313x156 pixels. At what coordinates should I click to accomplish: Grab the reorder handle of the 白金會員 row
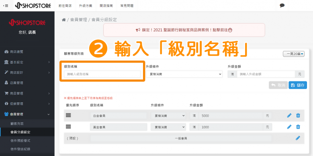(x=68, y=115)
